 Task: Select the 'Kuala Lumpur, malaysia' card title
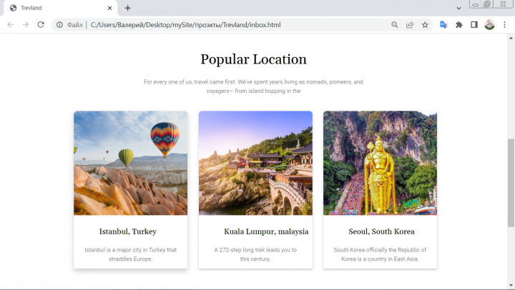tap(266, 231)
